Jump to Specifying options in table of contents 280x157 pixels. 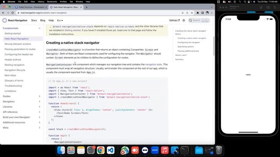[x=185, y=47]
